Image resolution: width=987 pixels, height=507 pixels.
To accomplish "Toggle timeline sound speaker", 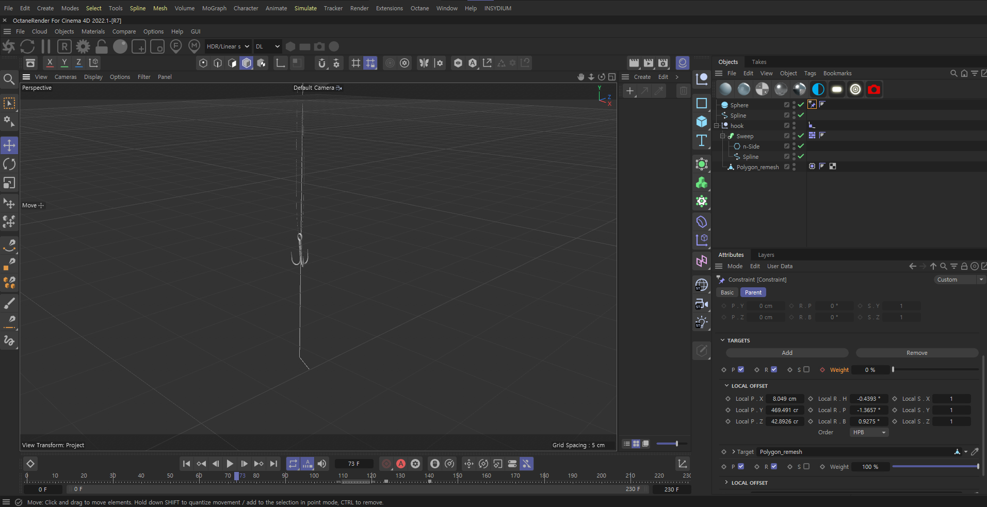I will [322, 464].
